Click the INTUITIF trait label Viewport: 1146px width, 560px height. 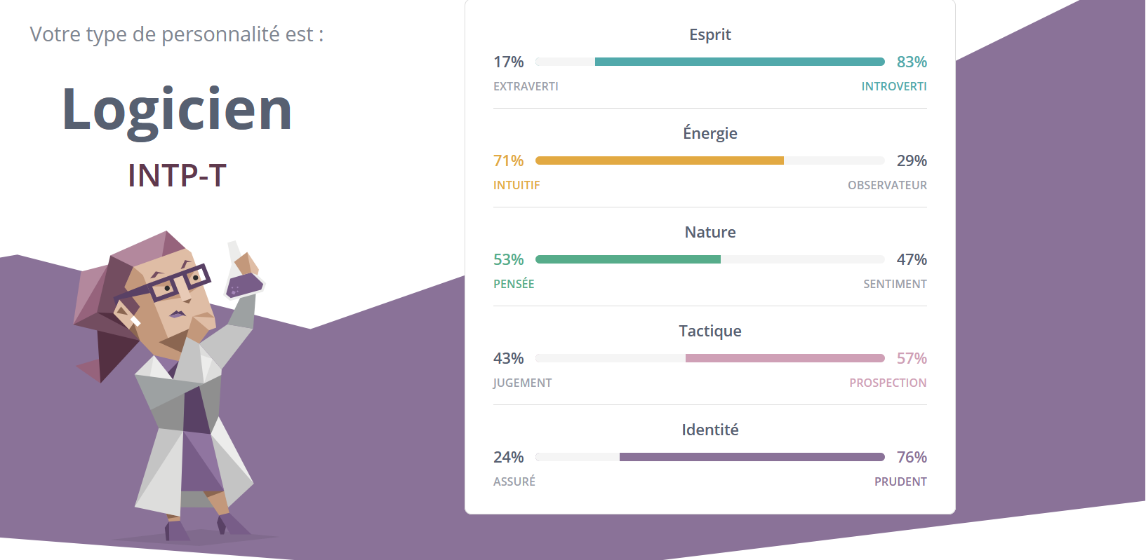point(517,185)
